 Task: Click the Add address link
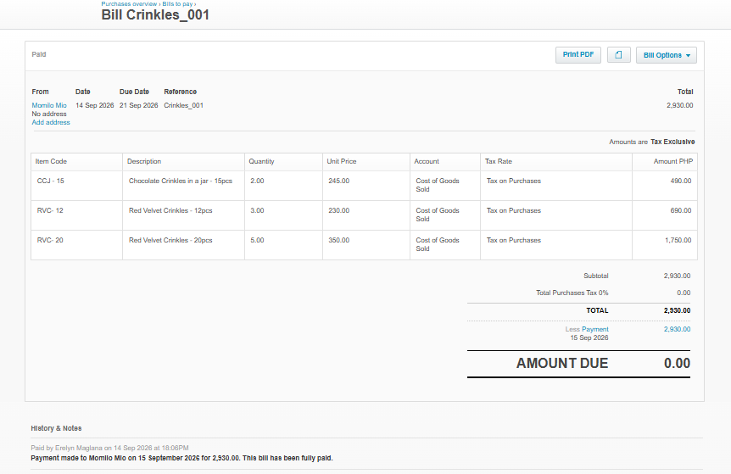coord(51,122)
